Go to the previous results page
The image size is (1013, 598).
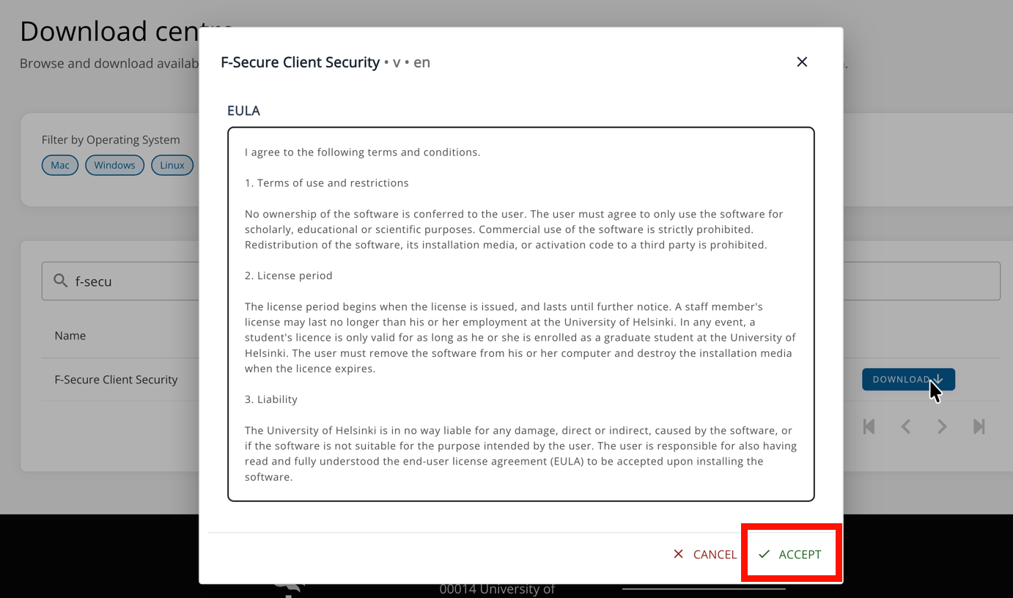(x=906, y=427)
